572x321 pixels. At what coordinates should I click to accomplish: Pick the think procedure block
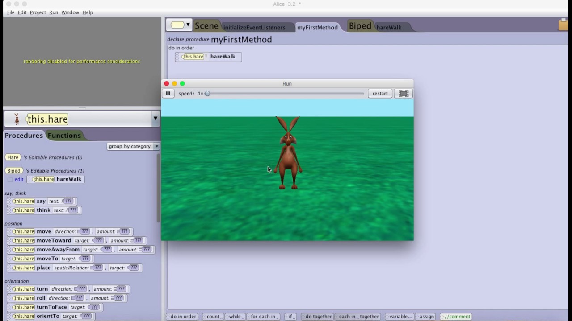click(x=44, y=210)
